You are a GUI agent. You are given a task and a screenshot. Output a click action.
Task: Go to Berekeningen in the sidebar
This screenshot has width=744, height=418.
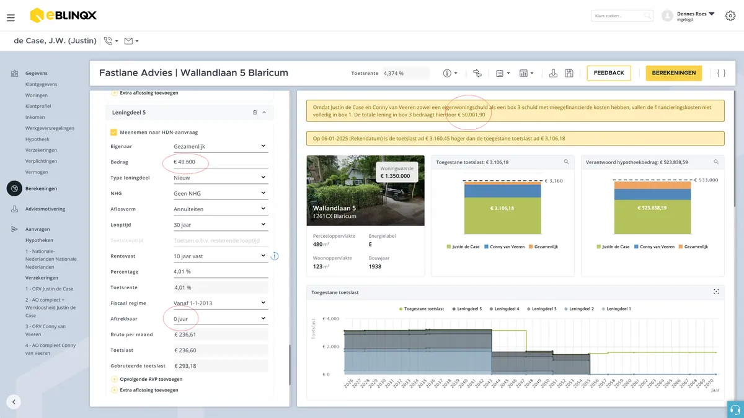(x=41, y=188)
